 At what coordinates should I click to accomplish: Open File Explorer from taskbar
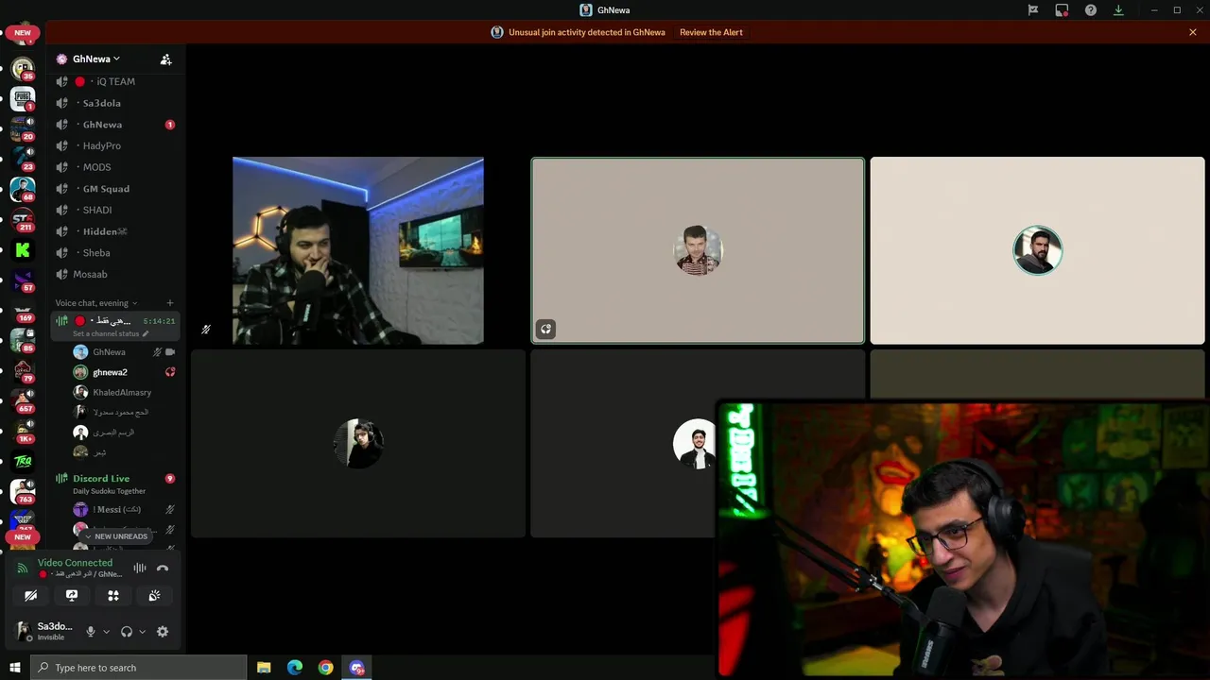pos(264,668)
